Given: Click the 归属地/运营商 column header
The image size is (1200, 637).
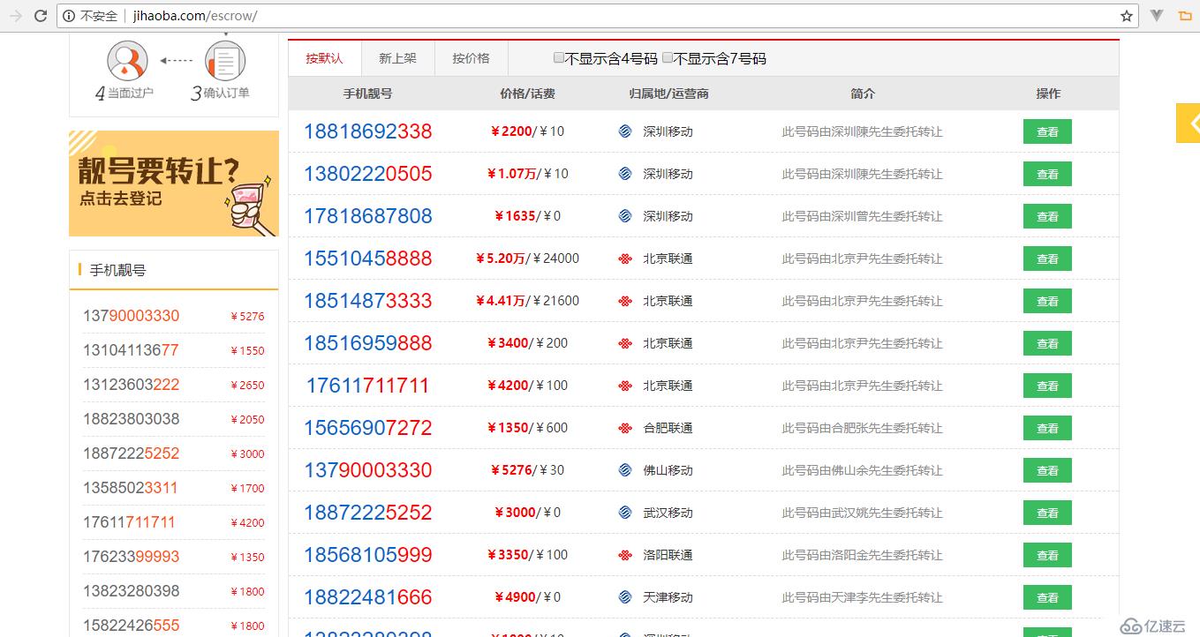Looking at the screenshot, I should pyautogui.click(x=668, y=94).
